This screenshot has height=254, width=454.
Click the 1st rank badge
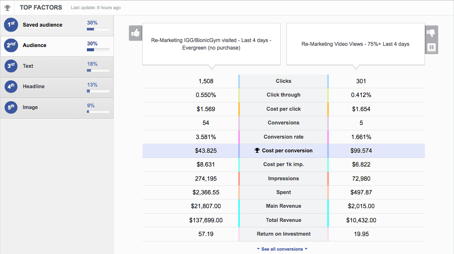pos(11,25)
